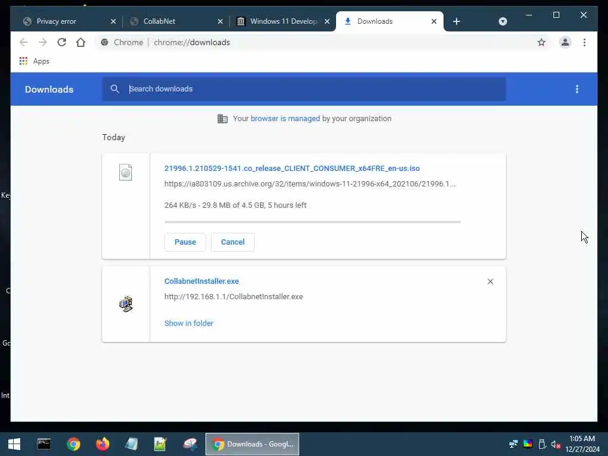Launch Firefox from the taskbar
Viewport: 608px width, 456px height.
(102, 444)
